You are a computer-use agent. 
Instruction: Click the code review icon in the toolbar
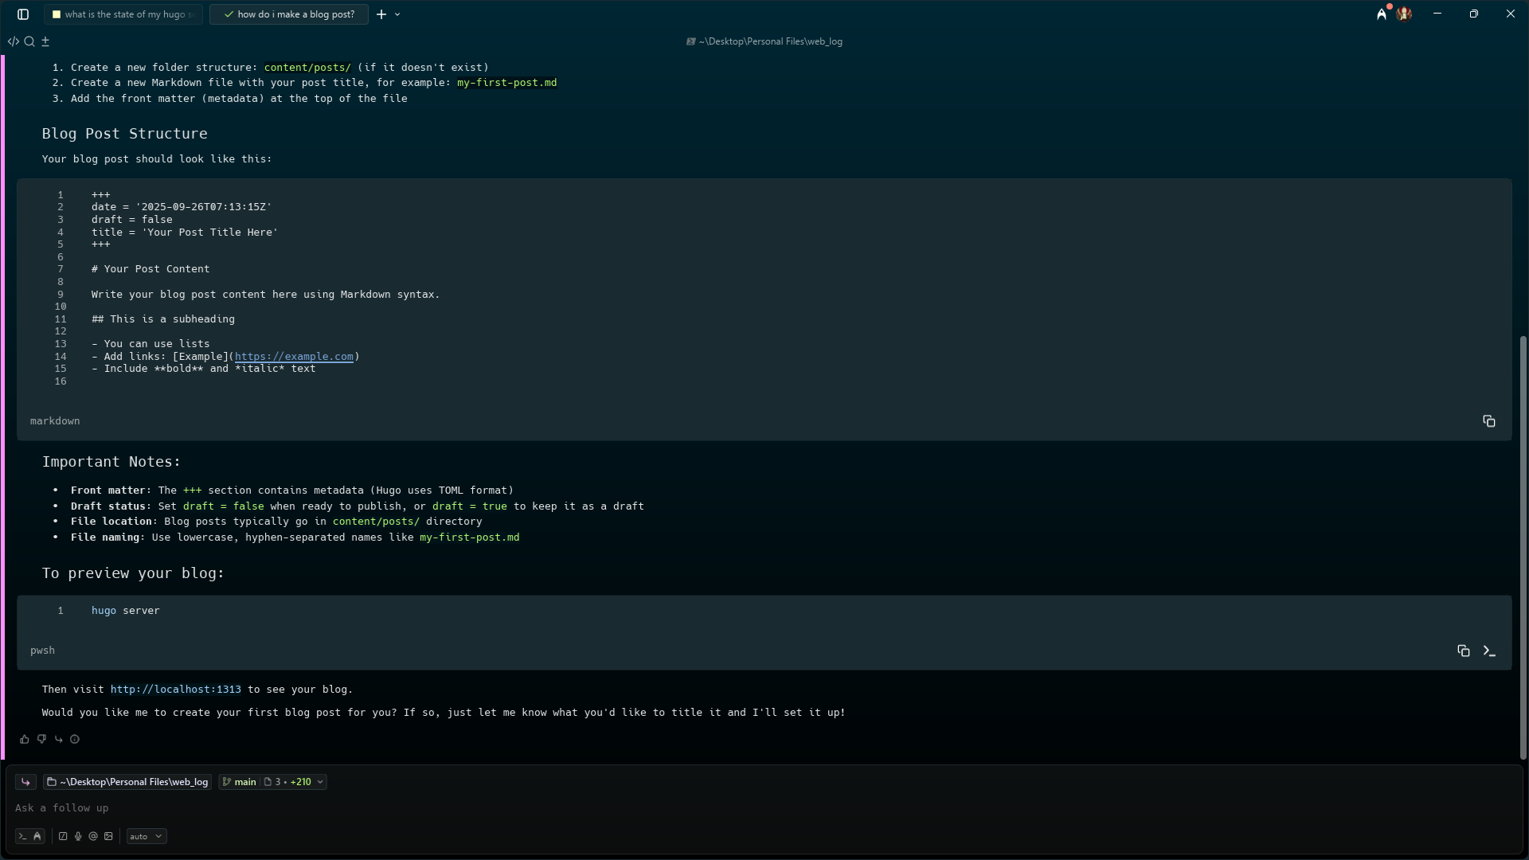tap(14, 41)
